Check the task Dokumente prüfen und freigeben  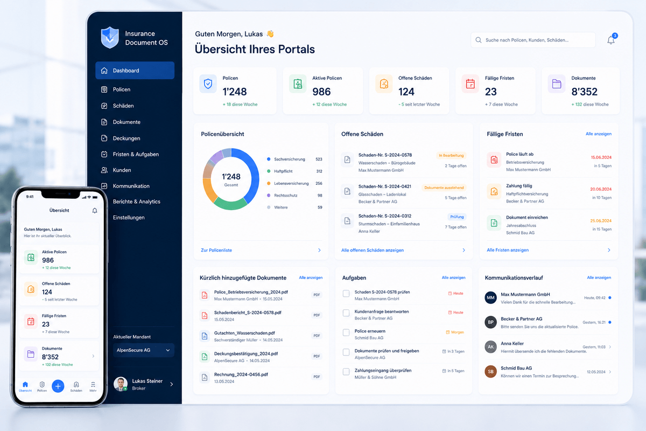[346, 352]
